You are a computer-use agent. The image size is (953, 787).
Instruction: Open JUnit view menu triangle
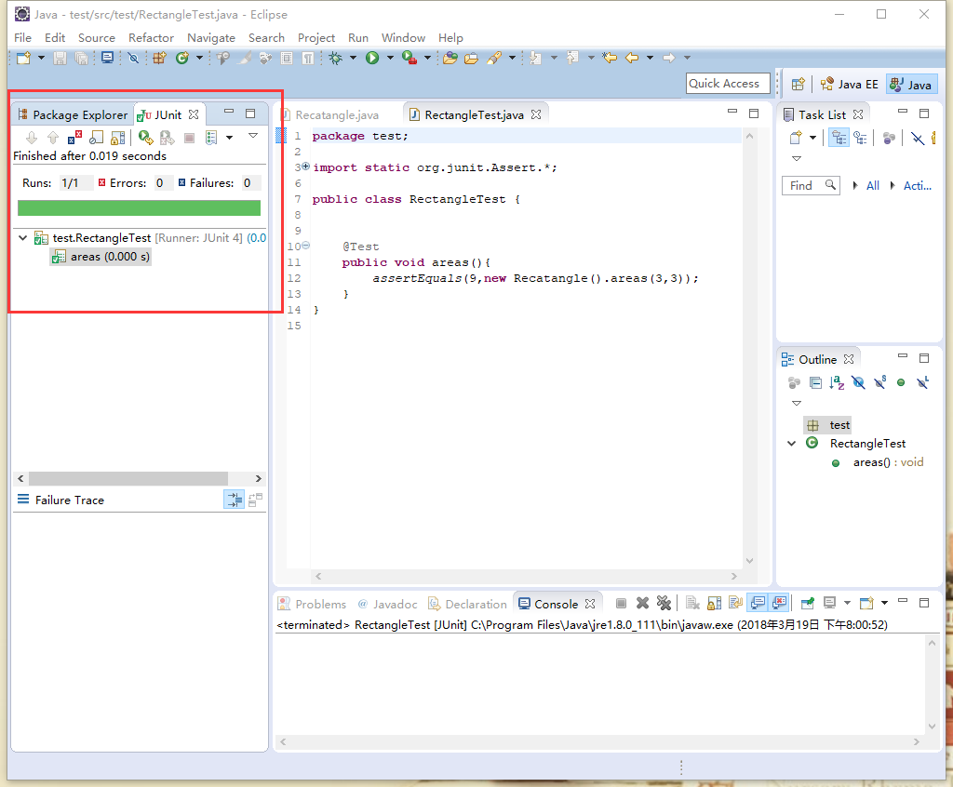(x=253, y=136)
